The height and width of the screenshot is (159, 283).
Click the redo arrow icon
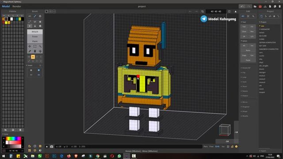tap(249, 6)
